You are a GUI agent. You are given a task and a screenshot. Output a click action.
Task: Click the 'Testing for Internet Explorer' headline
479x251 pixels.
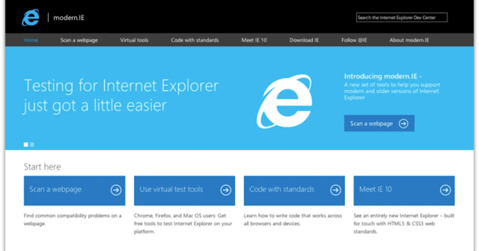click(x=121, y=96)
